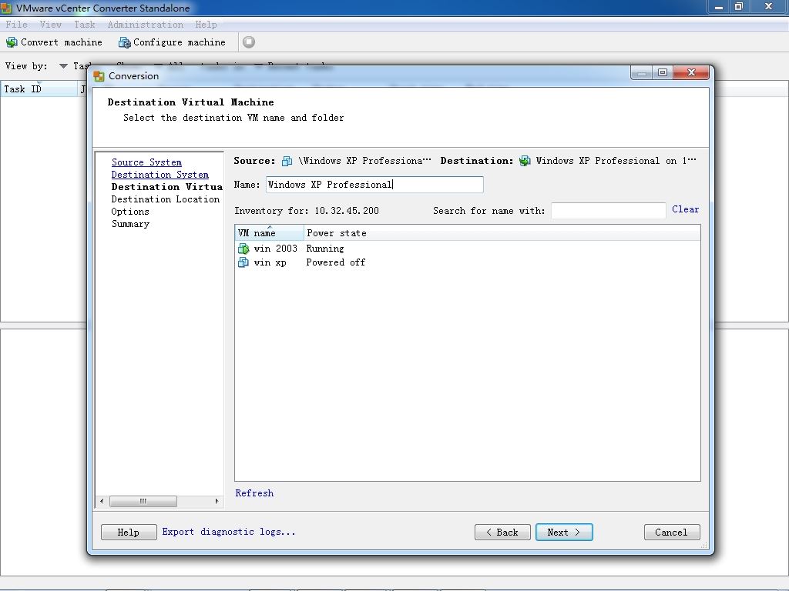Click the Convert machine toolbar icon
789x591 pixels.
(x=11, y=42)
